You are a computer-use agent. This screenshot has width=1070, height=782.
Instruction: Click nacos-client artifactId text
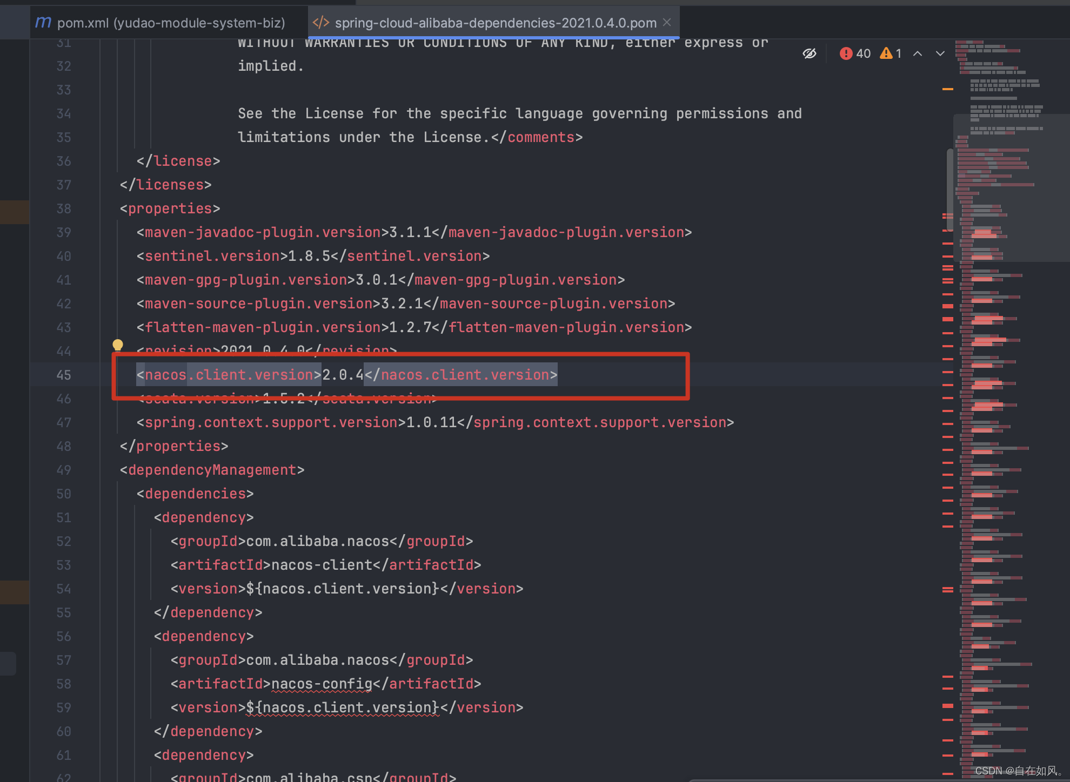click(322, 565)
